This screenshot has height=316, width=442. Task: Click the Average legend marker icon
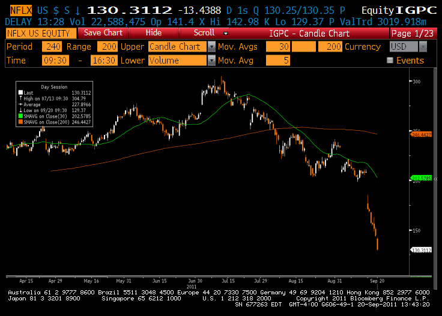tap(20, 104)
